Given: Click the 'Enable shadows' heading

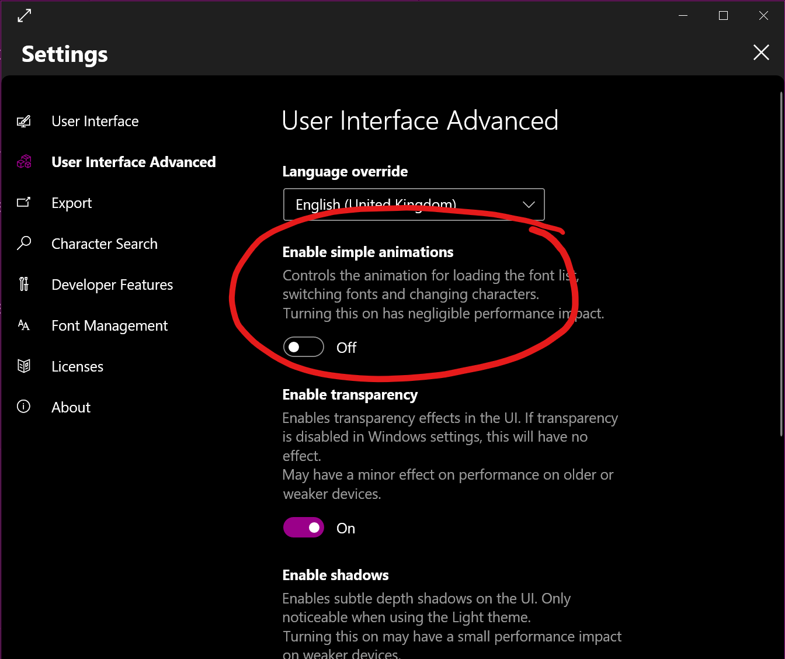Looking at the screenshot, I should coord(335,575).
